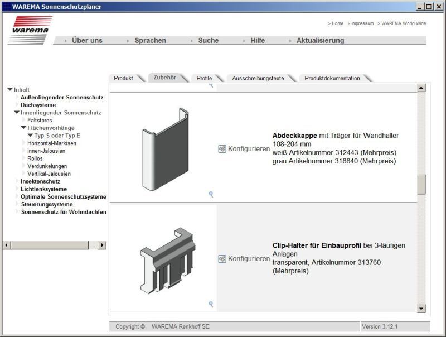Open the Aktualisierung menu
The image size is (446, 337).
[320, 40]
